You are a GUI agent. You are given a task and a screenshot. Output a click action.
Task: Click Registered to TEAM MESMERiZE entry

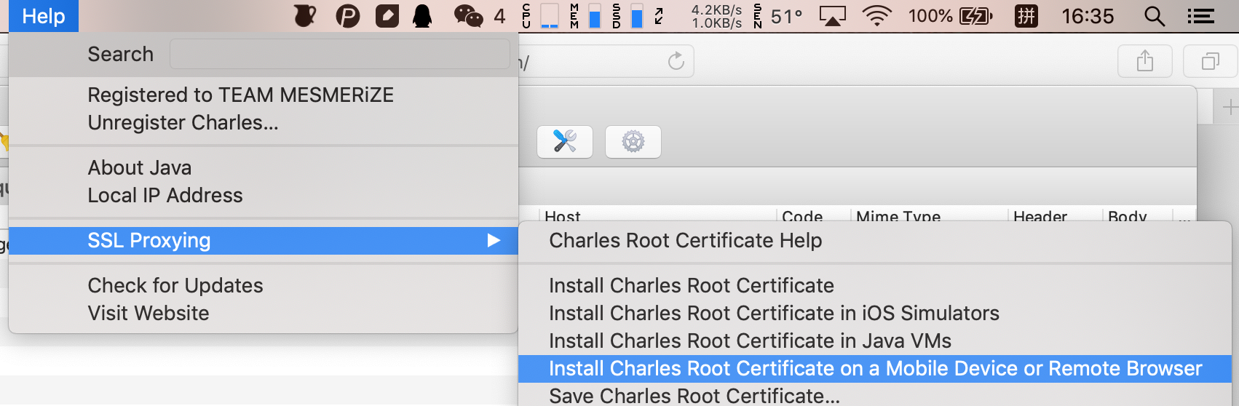coord(240,95)
